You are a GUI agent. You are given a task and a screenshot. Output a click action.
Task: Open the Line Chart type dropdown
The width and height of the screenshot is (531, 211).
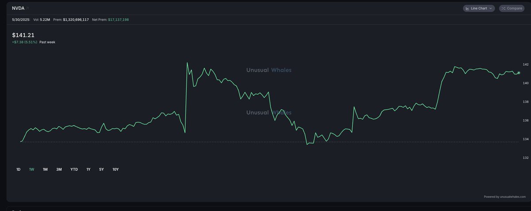click(x=479, y=8)
